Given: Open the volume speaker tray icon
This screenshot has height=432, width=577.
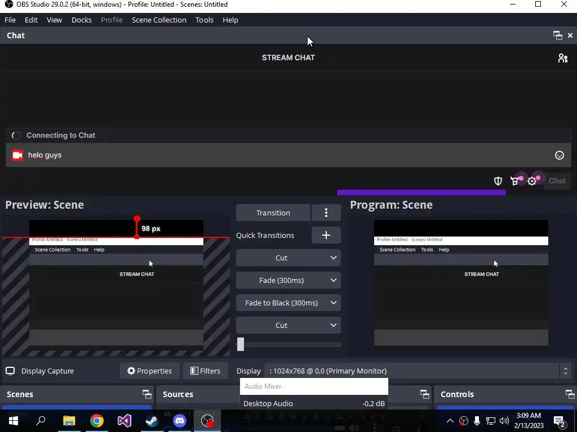Looking at the screenshot, I should click(504, 421).
